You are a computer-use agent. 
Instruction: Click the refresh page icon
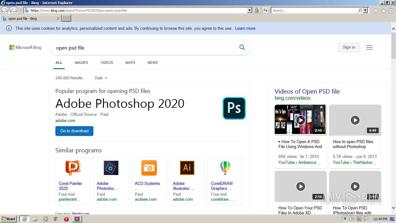(265, 10)
